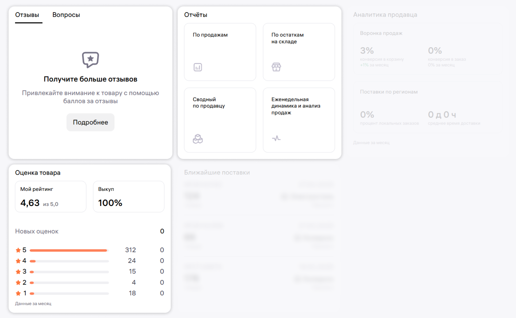Click the review star speech bubble icon
This screenshot has width=516, height=318.
pos(90,60)
